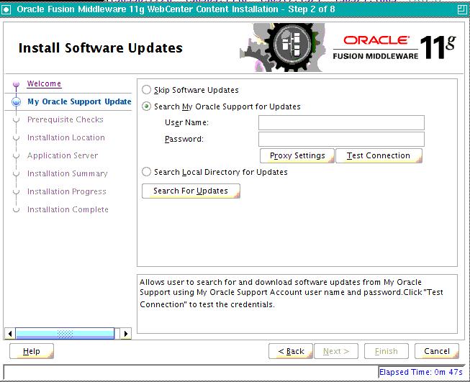Select Prerequisite Checks step in sidebar
This screenshot has width=470, height=382.
(65, 119)
